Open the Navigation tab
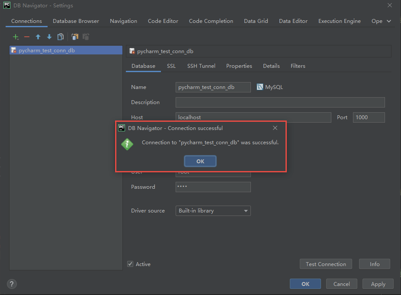 (x=124, y=21)
